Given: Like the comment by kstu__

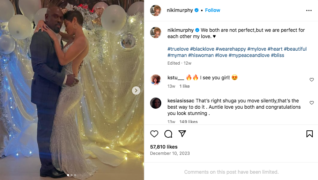Looking at the screenshot, I should tap(312, 80).
